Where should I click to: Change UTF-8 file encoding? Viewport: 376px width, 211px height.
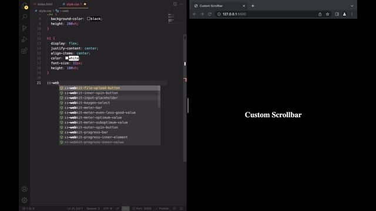point(108,209)
